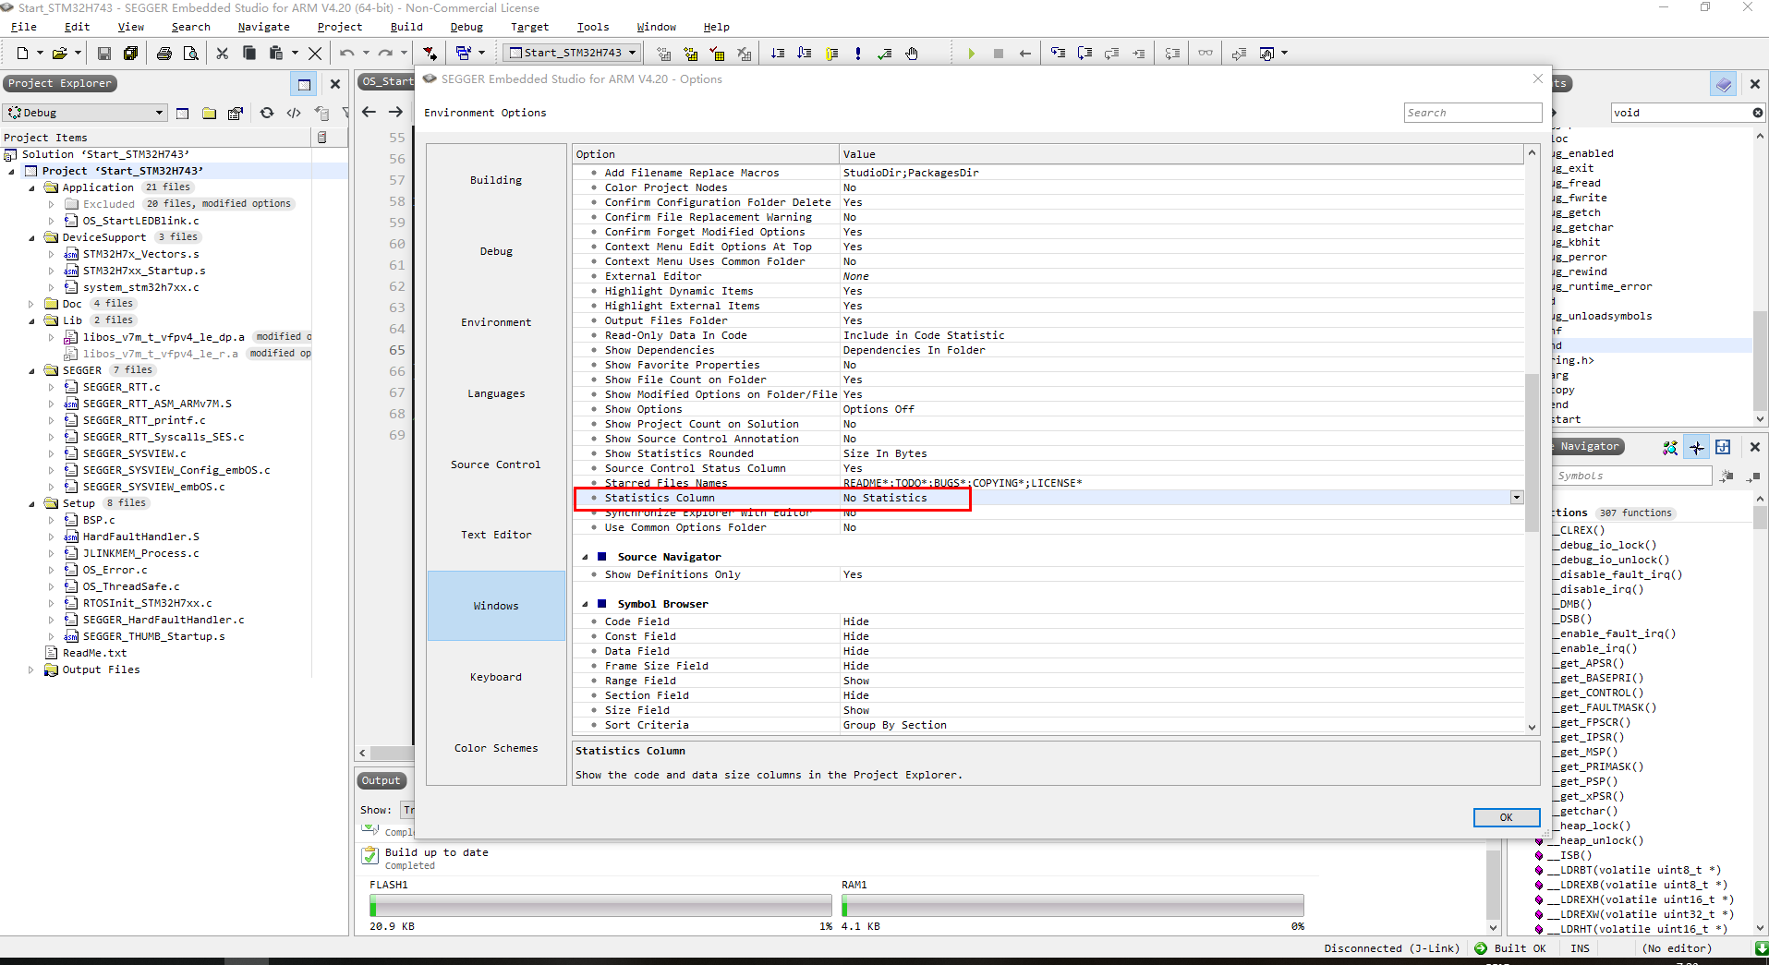The image size is (1769, 965).
Task: Toggle the book icon in the right panel
Action: coord(1724,84)
